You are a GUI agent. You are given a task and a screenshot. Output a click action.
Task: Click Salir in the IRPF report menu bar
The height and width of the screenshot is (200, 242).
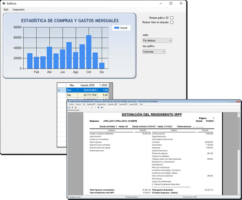coord(141,104)
